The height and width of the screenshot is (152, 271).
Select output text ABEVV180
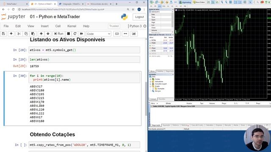(x=37, y=121)
